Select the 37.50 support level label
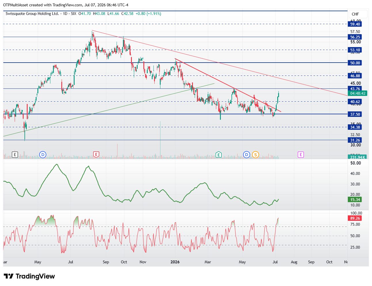The width and height of the screenshot is (372, 286). [x=355, y=114]
